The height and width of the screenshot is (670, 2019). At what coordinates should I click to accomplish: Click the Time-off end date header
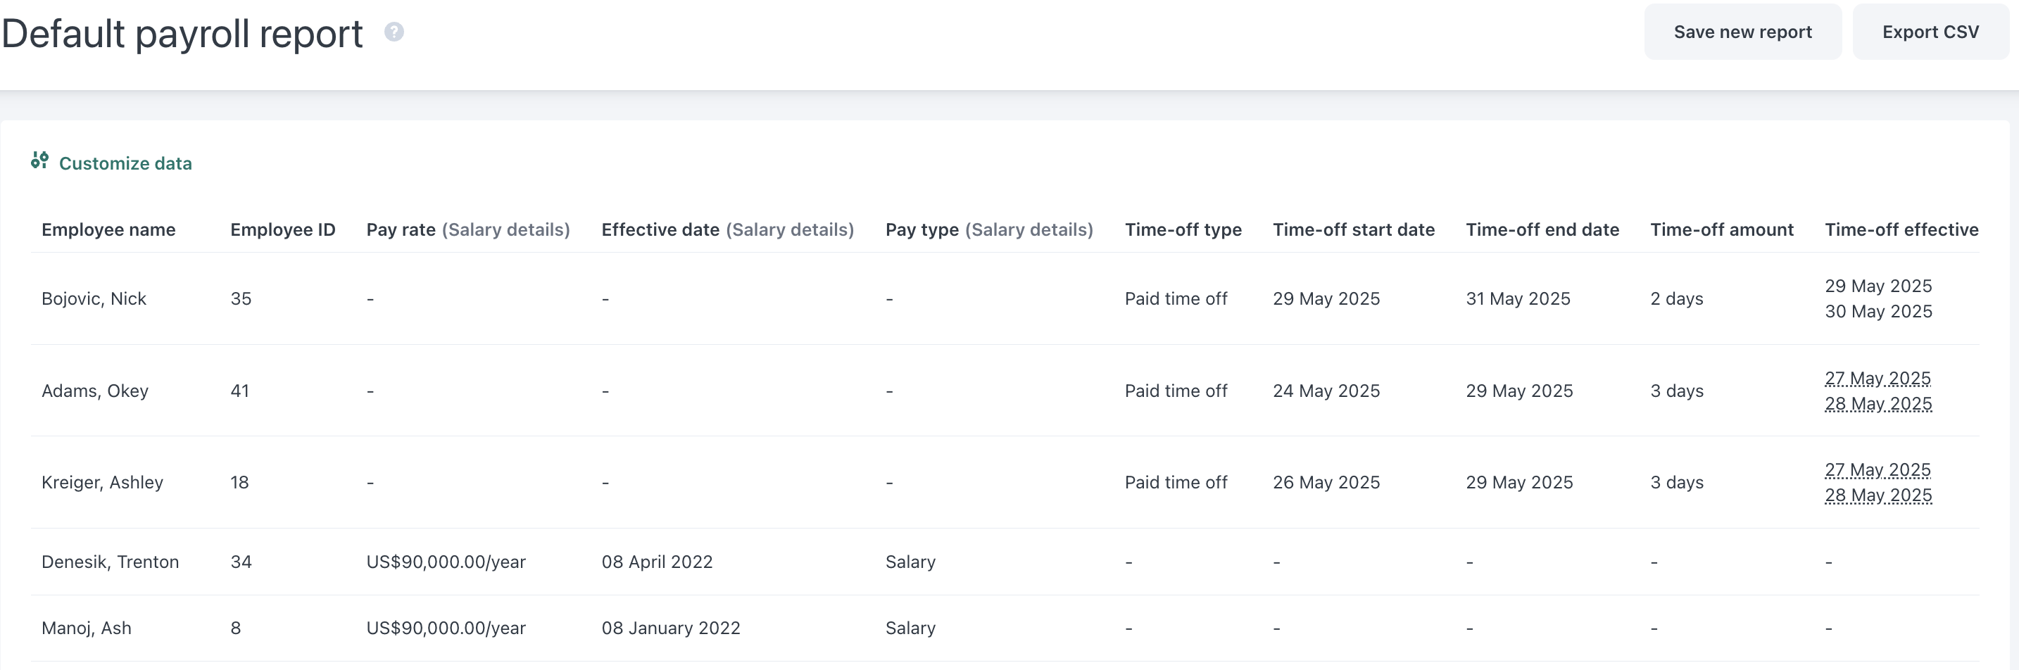(1542, 229)
